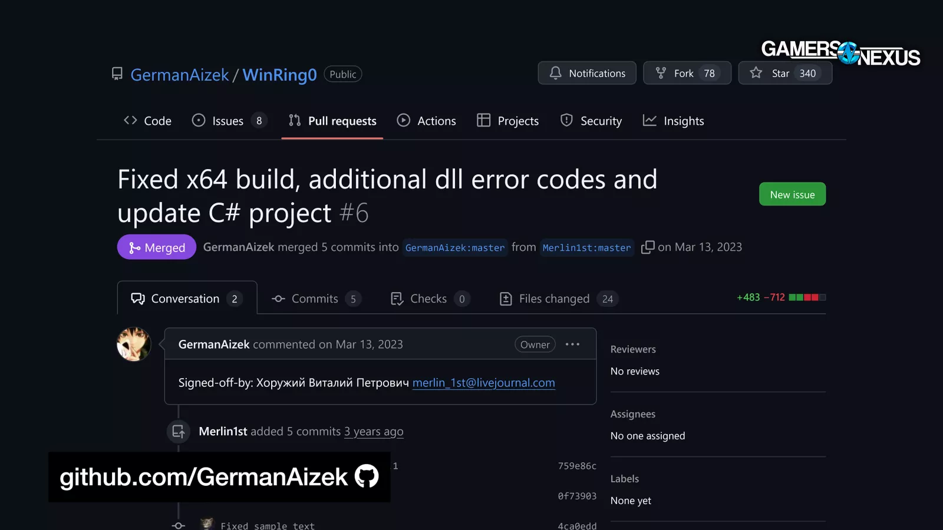Click the diffstat color bar squares
Screen dimensions: 943x530
tap(807, 297)
